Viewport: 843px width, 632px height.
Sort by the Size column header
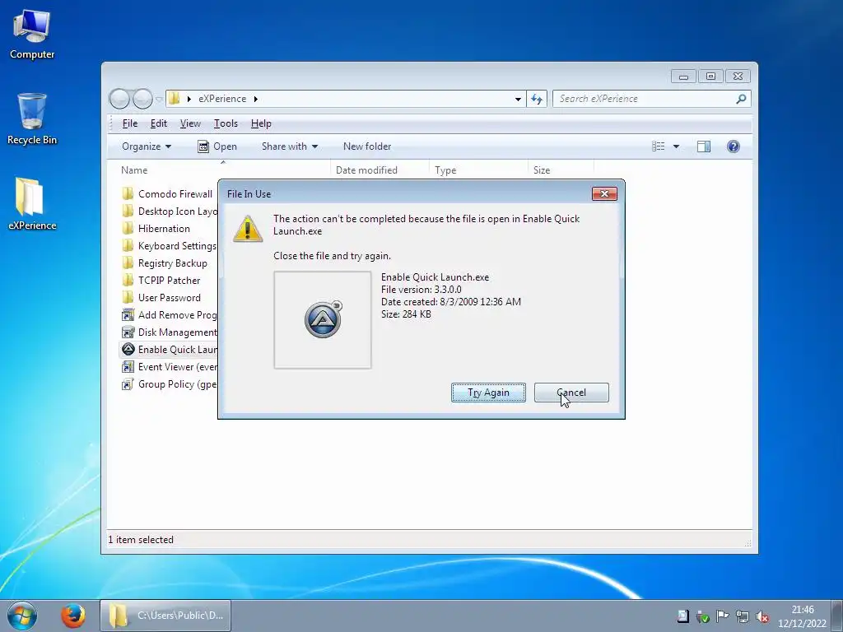560,170
